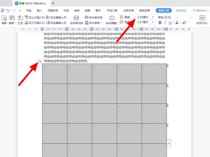Switch to the Insert (插入) tab
The width and height of the screenshot is (210, 157).
click(39, 10)
